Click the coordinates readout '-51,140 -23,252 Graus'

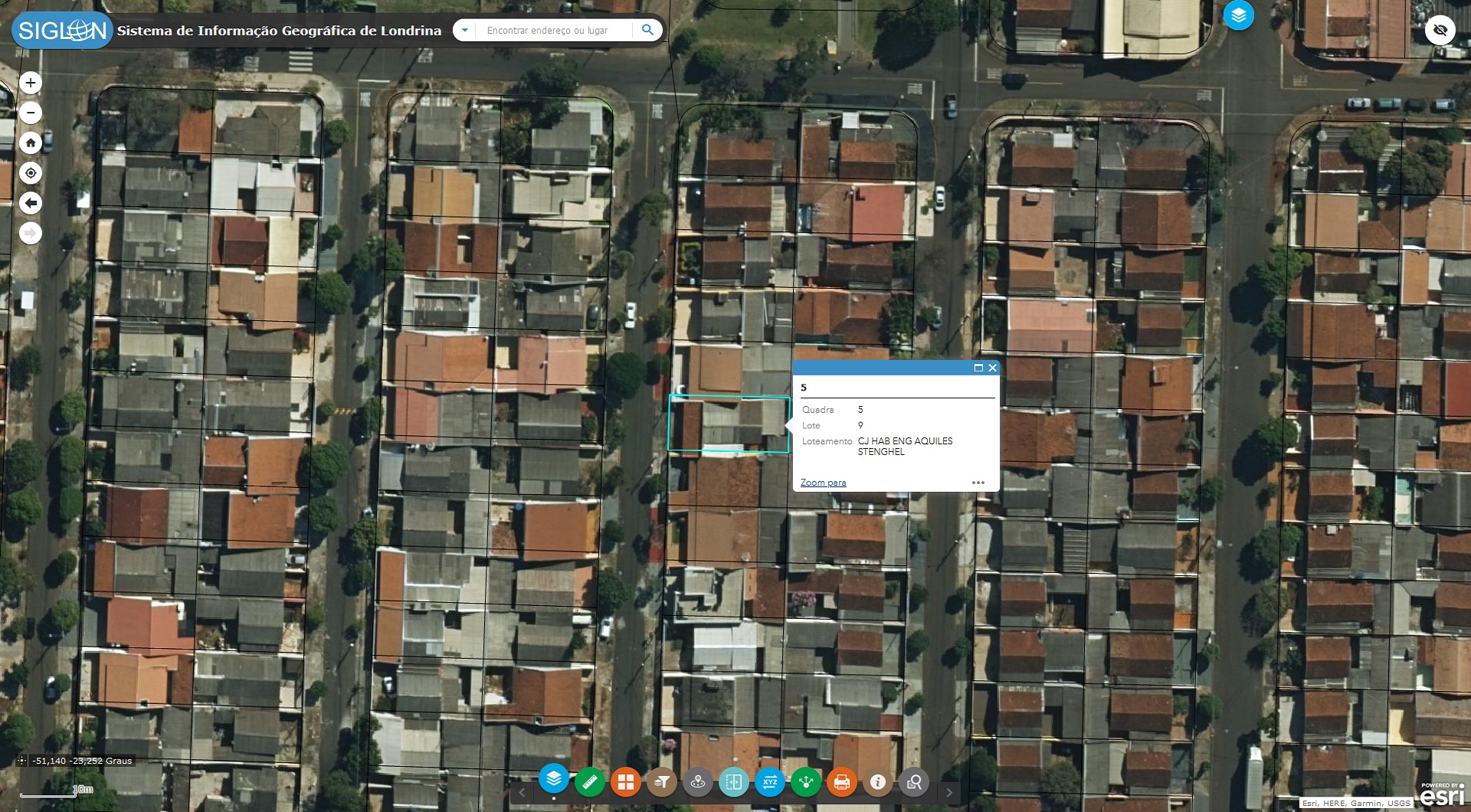pos(82,761)
